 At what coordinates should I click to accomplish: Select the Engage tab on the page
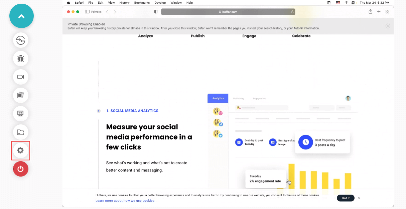249,36
